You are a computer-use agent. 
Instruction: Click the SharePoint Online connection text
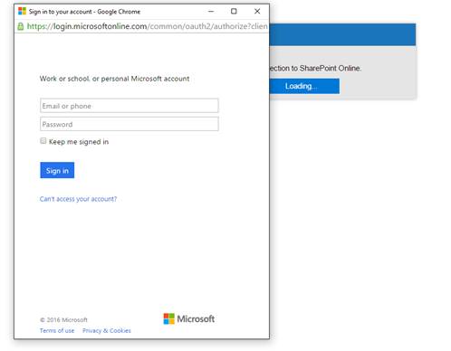coord(315,69)
